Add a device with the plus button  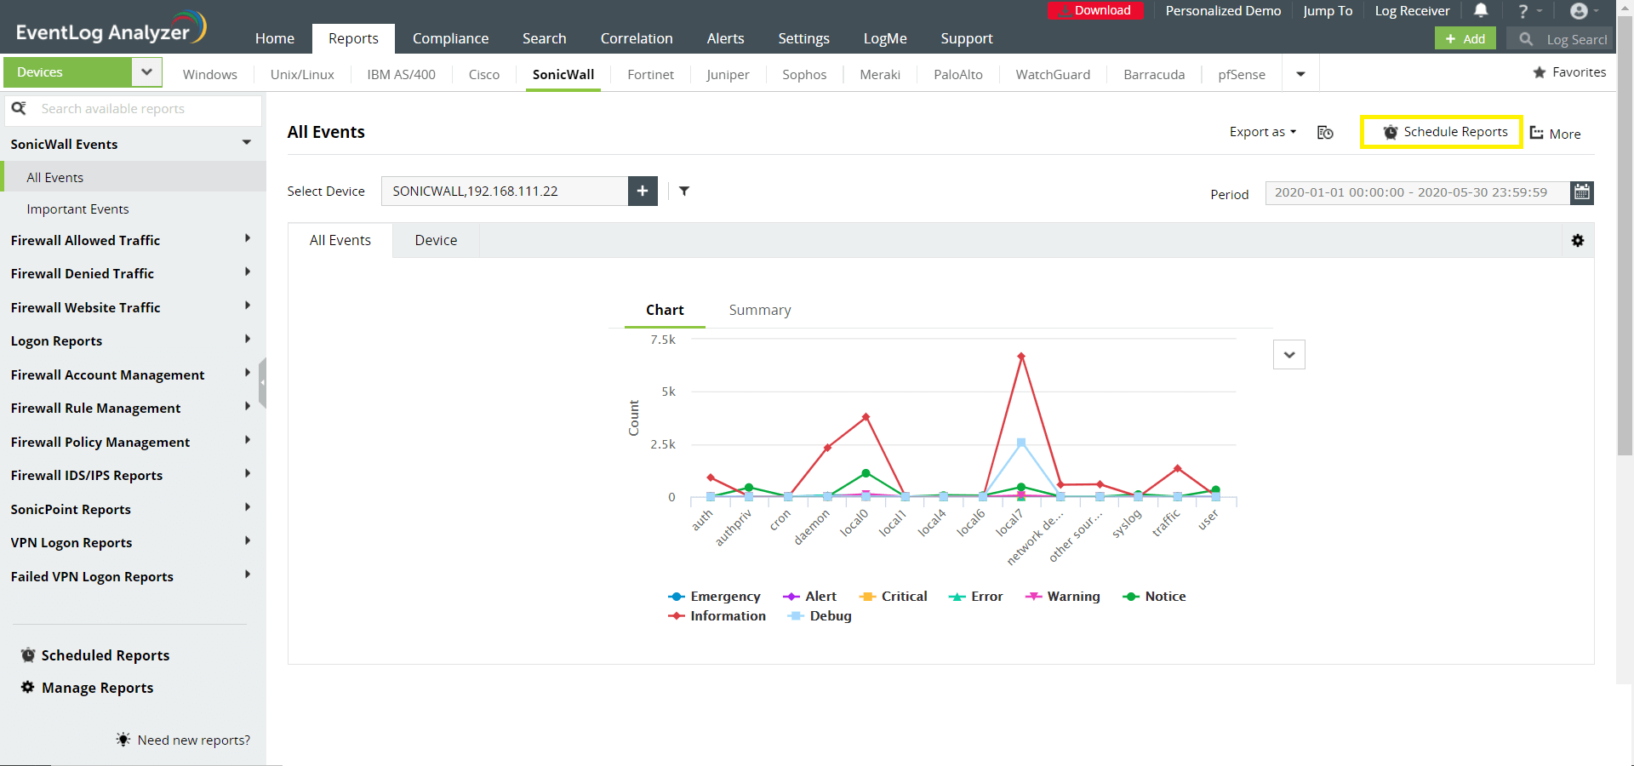point(643,191)
